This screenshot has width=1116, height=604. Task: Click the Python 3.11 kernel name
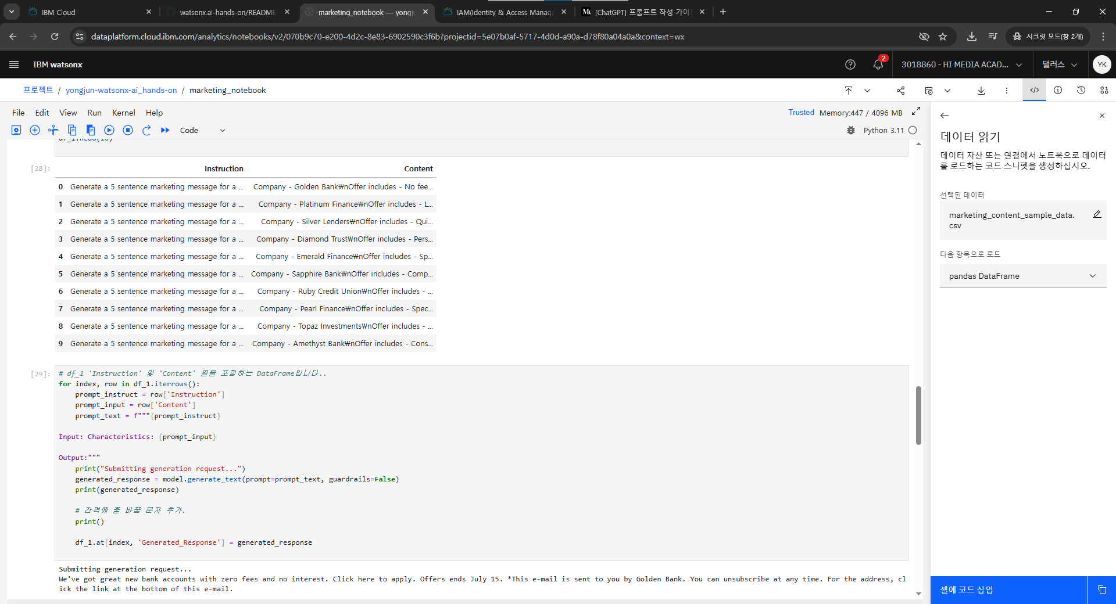[x=884, y=130]
